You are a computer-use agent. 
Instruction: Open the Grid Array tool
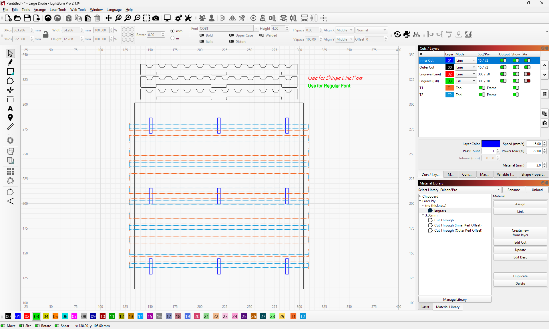click(10, 172)
